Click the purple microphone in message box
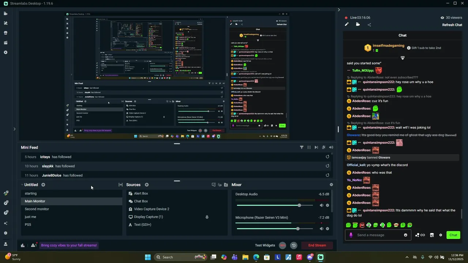This screenshot has width=468, height=263. coord(351,235)
